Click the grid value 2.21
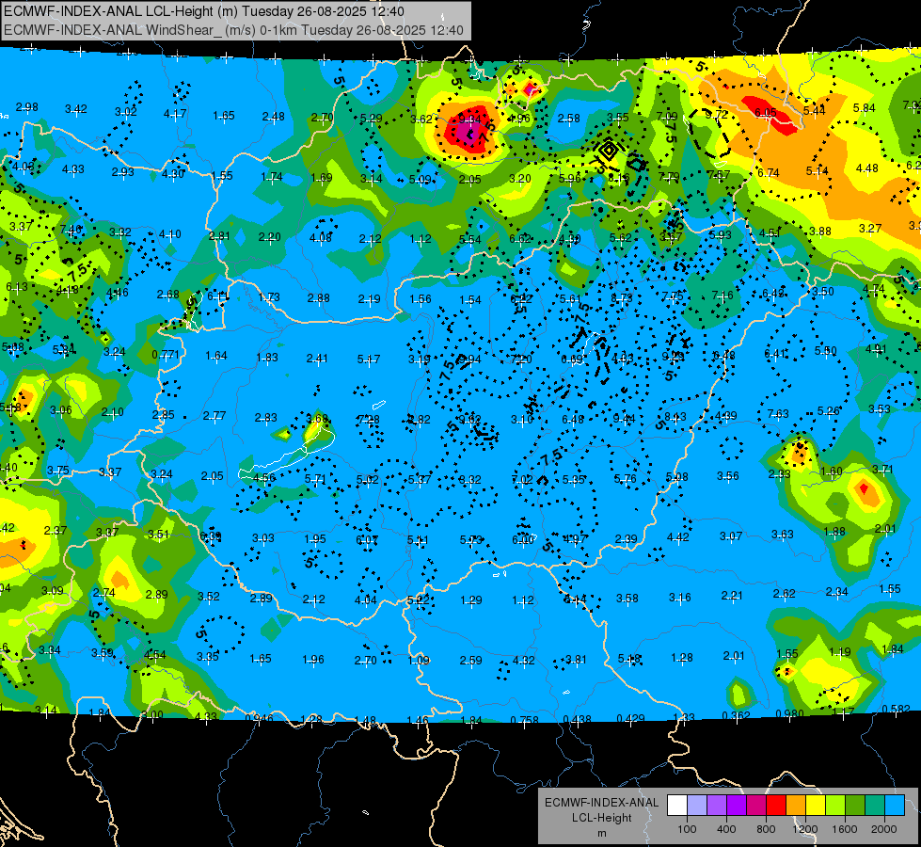 tap(732, 596)
